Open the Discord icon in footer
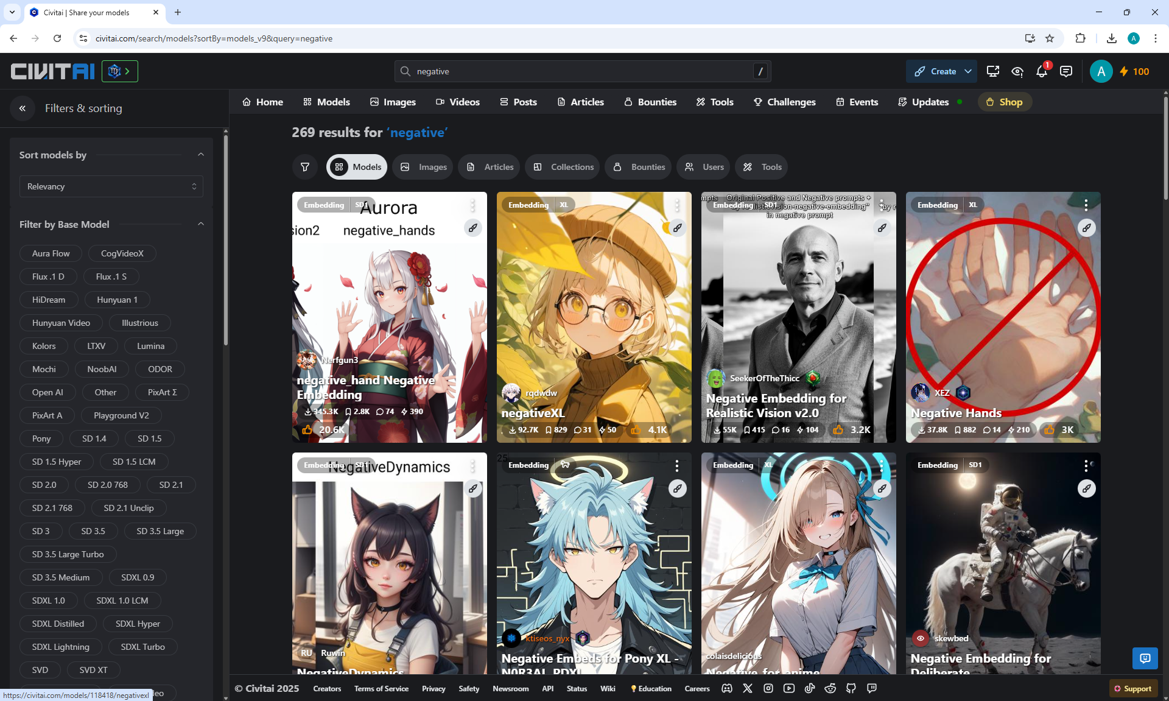1169x701 pixels. click(x=727, y=688)
